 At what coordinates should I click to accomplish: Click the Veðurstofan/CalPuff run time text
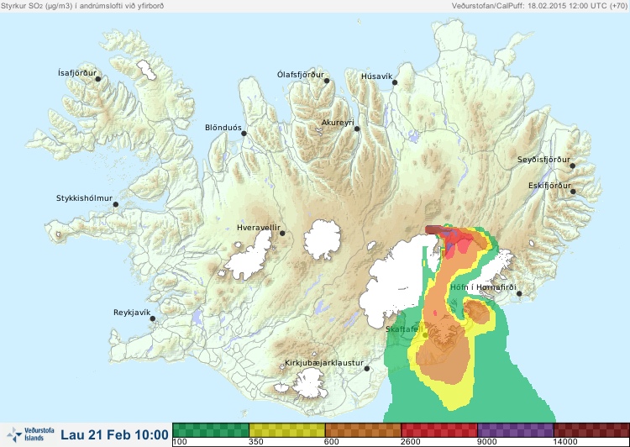coord(539,6)
